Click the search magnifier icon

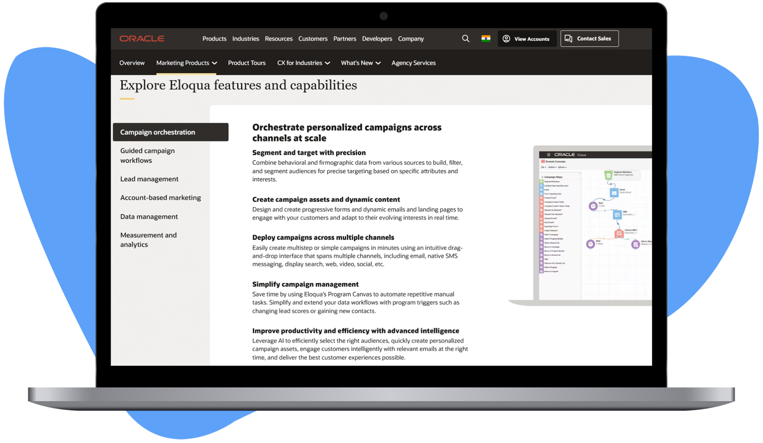tap(465, 38)
